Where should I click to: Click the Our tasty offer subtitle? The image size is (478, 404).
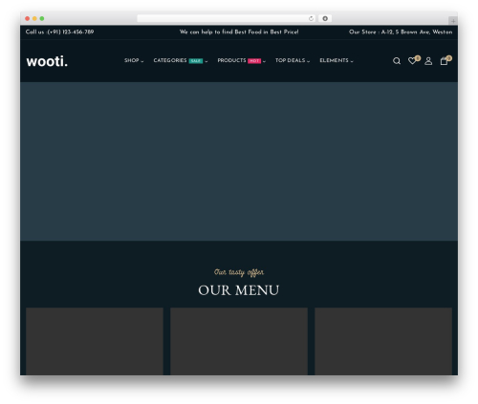(x=239, y=272)
